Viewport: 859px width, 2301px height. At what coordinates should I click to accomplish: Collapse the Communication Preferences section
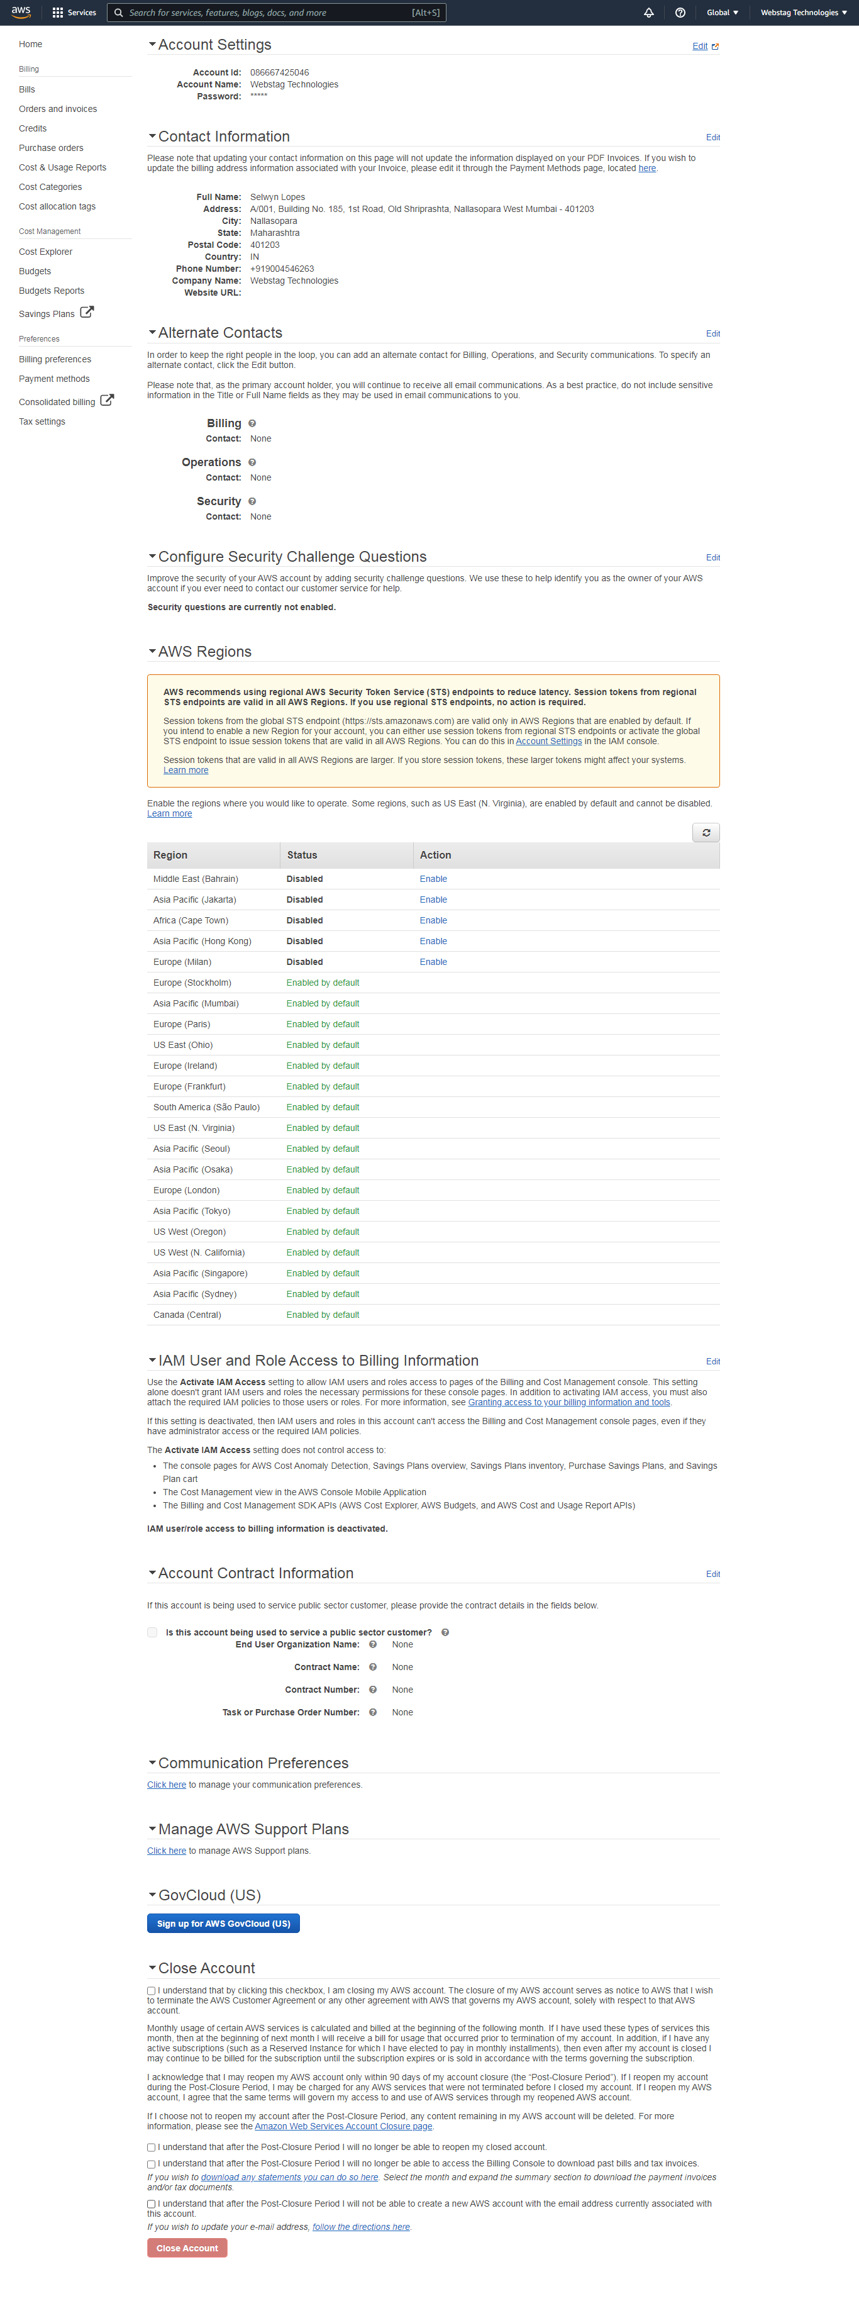pos(152,1763)
